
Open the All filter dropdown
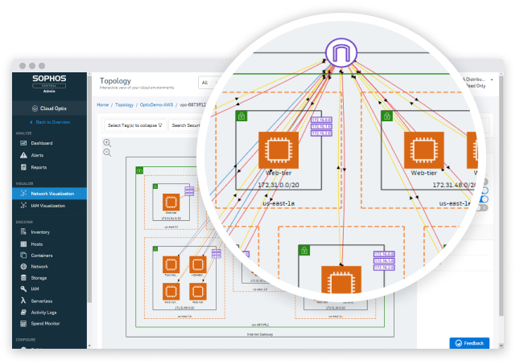pos(207,82)
